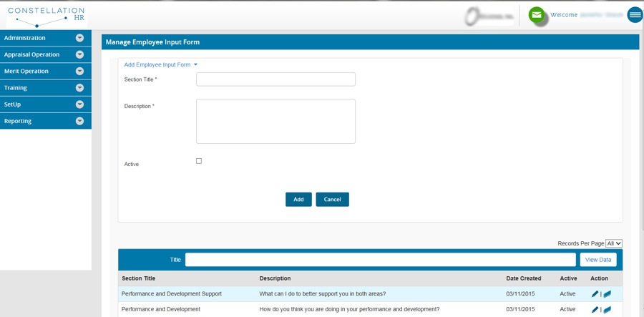Open the hamburger menu icon in the header
This screenshot has height=317, width=644.
tap(635, 15)
